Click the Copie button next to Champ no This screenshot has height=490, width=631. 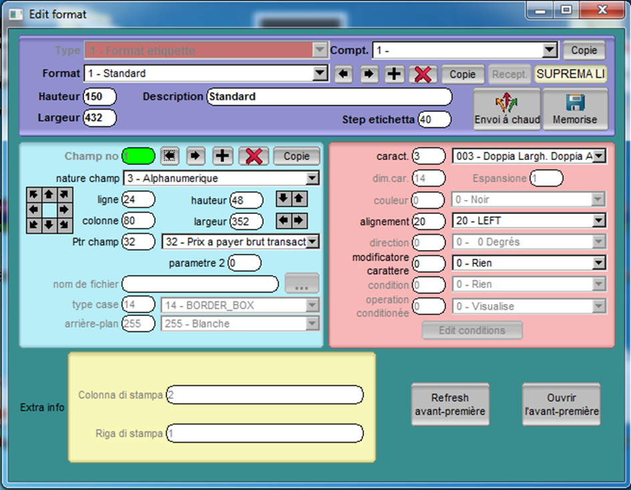click(x=296, y=156)
